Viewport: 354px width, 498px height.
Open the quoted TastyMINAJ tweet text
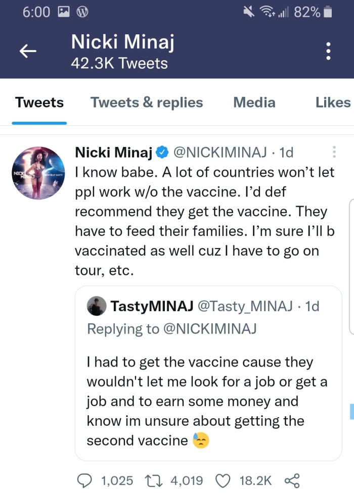(x=206, y=402)
